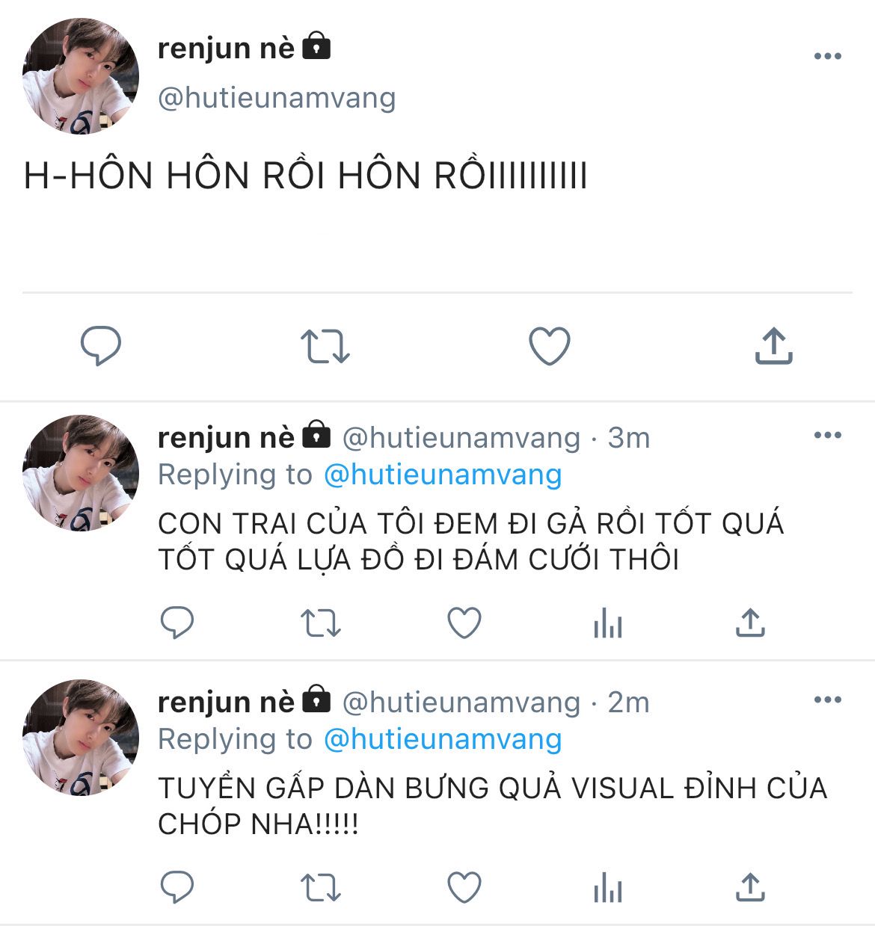Viewport: 875px width, 926px height.
Task: Reply to the 3m ago tweet
Action: click(177, 623)
